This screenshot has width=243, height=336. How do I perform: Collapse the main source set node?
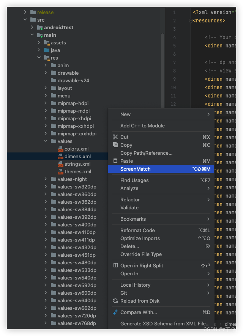pyautogui.click(x=32, y=35)
